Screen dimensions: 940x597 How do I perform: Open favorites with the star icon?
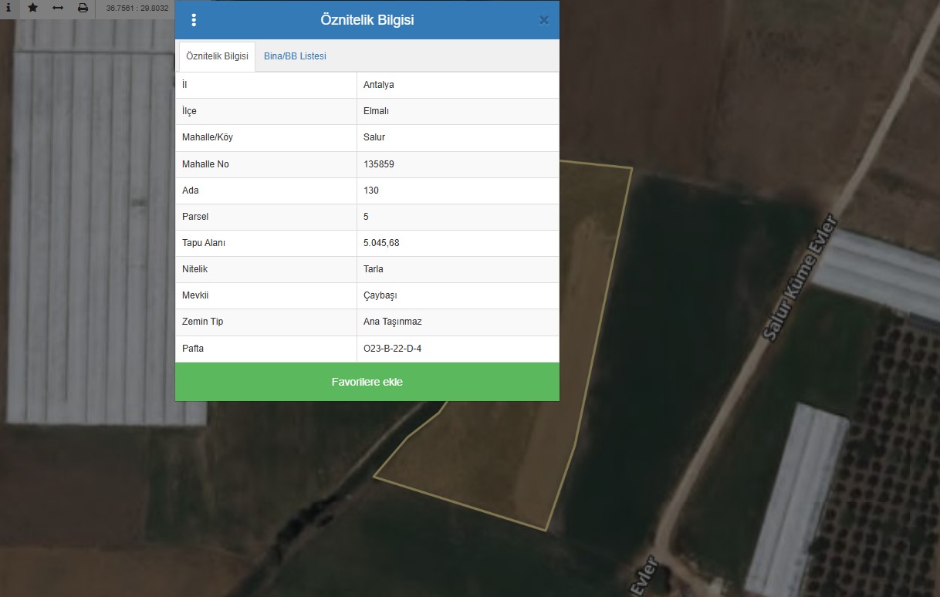tap(32, 8)
